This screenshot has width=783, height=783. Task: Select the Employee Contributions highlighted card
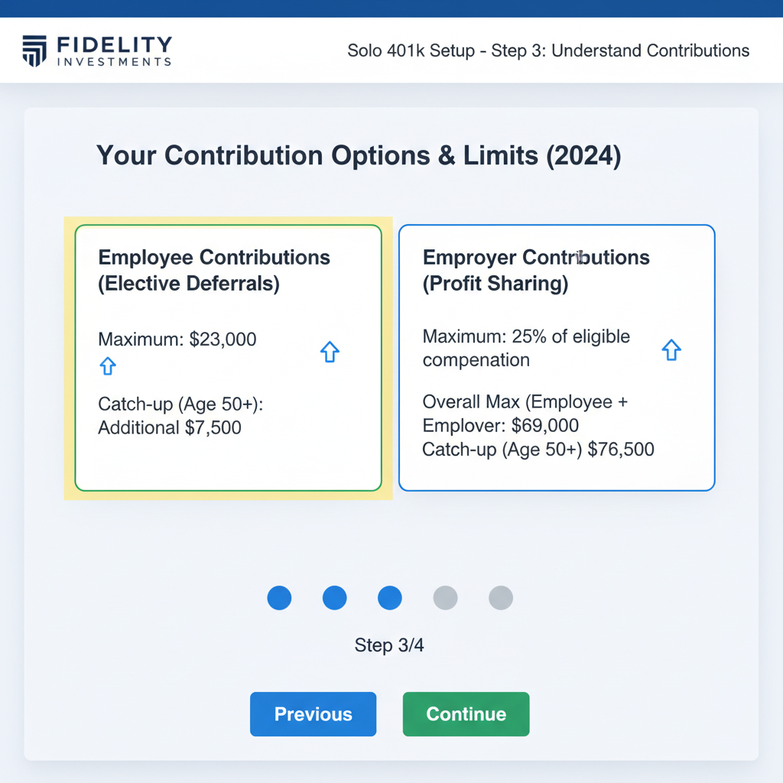pos(228,358)
